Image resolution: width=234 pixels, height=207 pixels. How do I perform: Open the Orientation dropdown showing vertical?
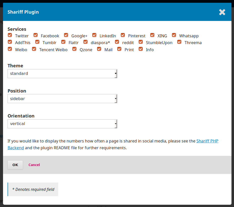pos(62,124)
